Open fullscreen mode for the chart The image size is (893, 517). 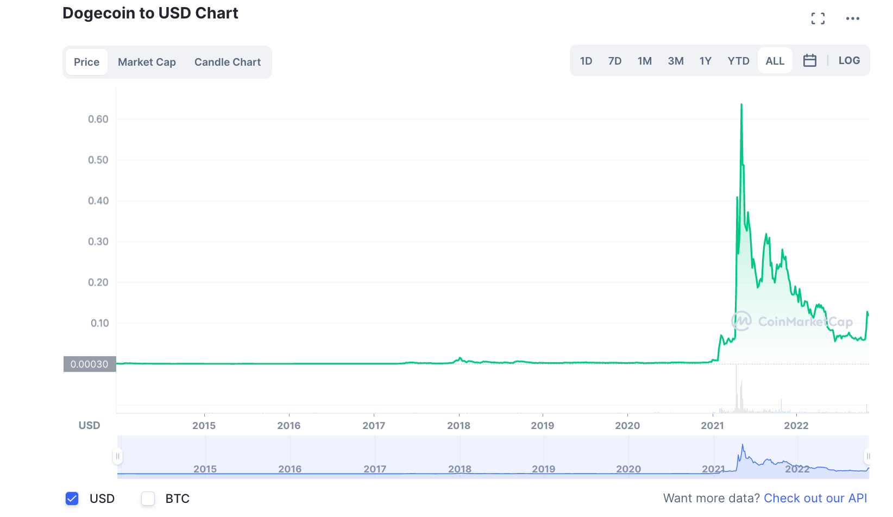pyautogui.click(x=817, y=18)
